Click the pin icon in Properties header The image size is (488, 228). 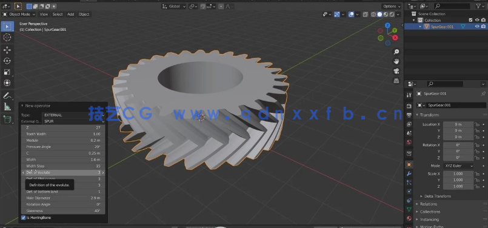483,93
